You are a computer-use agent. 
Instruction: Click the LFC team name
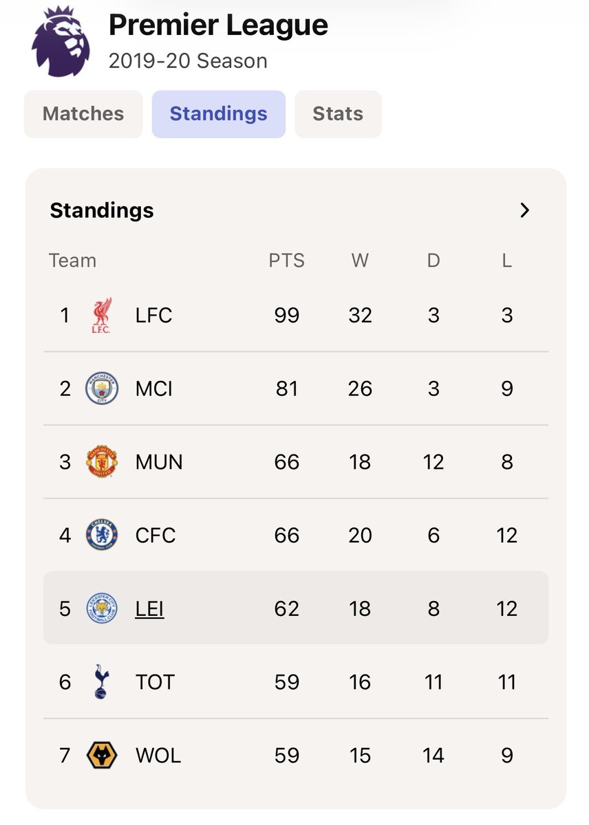(x=153, y=316)
